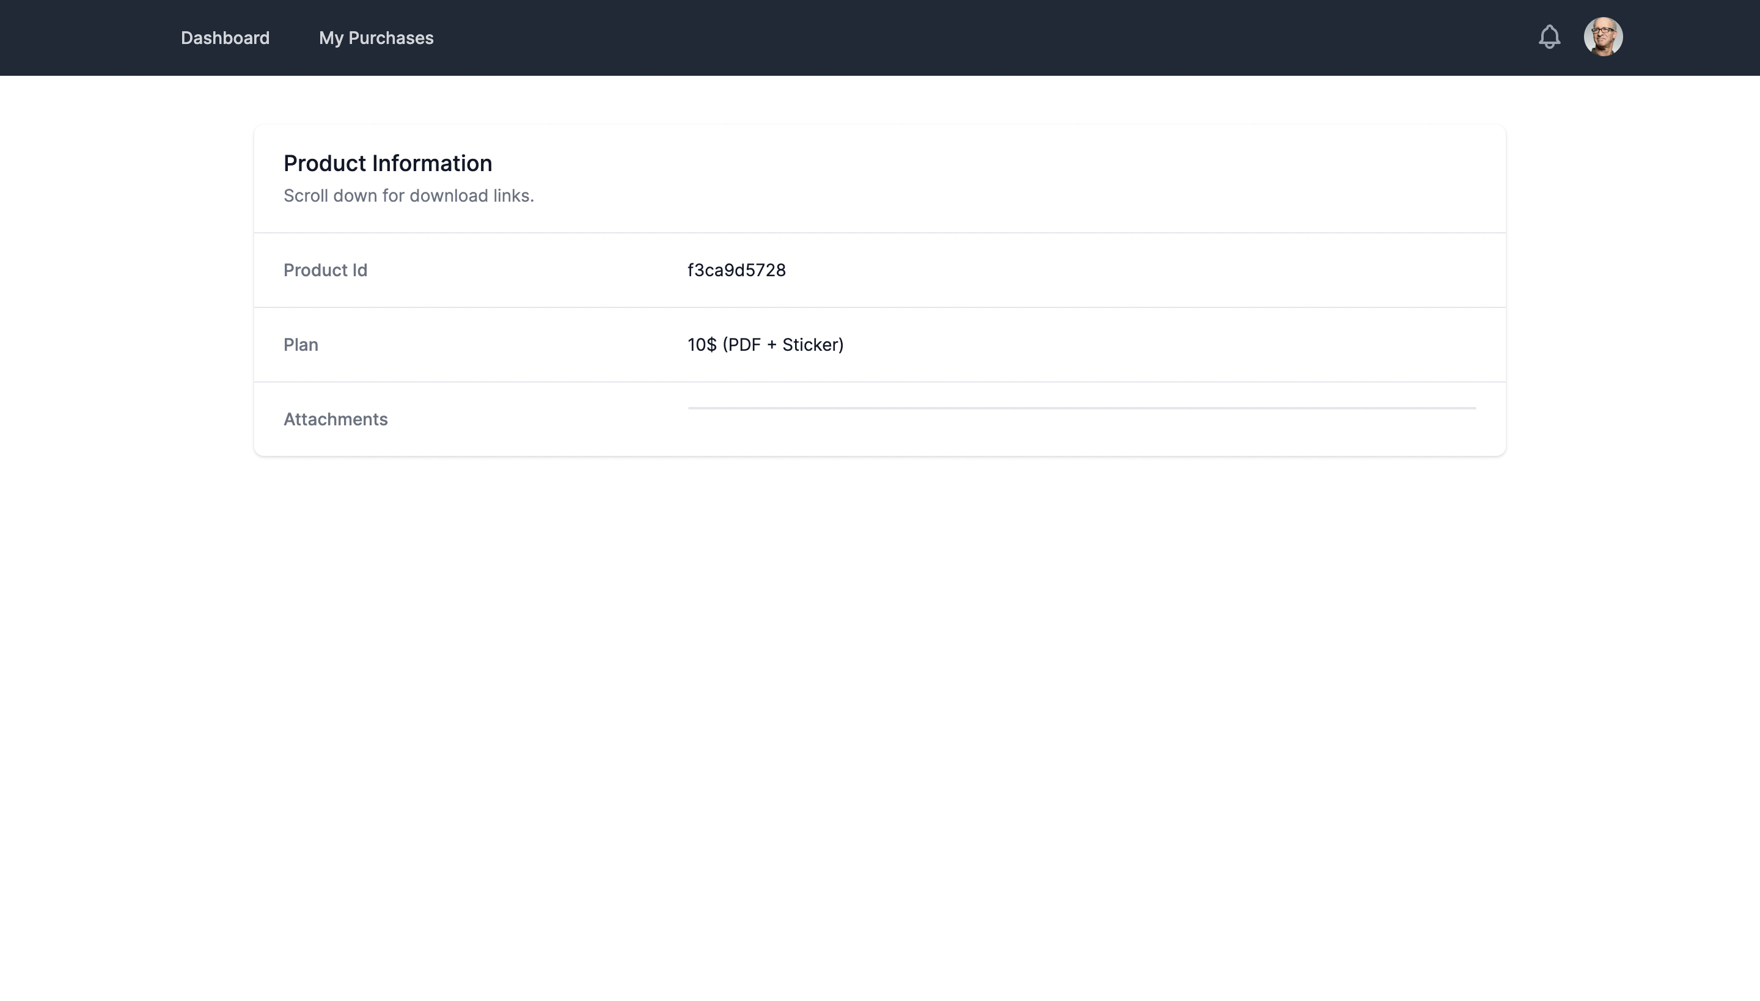The width and height of the screenshot is (1760, 1001).
Task: Click the Product Information heading
Action: (x=387, y=164)
